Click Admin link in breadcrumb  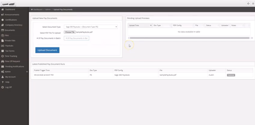click(48, 9)
